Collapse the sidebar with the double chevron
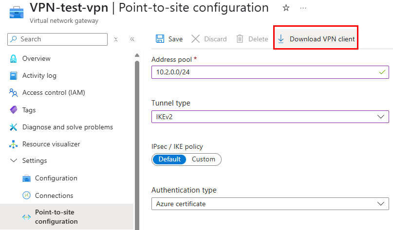This screenshot has width=393, height=230. click(132, 39)
